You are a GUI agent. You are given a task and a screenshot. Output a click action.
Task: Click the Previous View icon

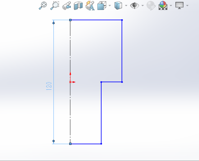(66, 6)
